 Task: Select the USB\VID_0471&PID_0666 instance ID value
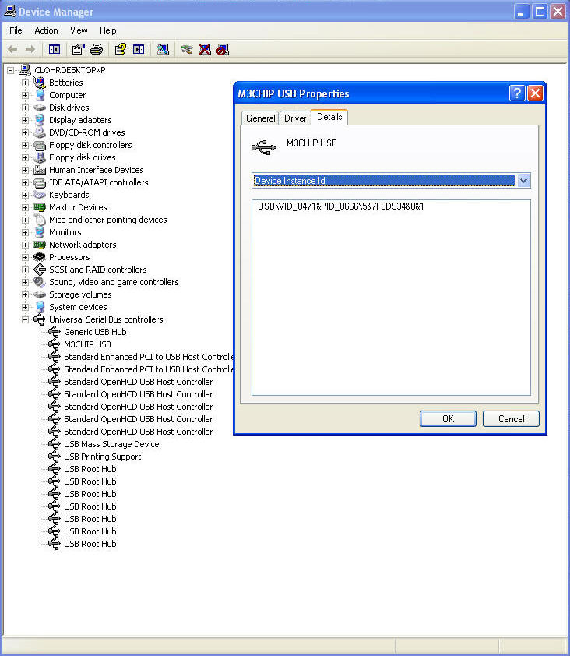[341, 206]
